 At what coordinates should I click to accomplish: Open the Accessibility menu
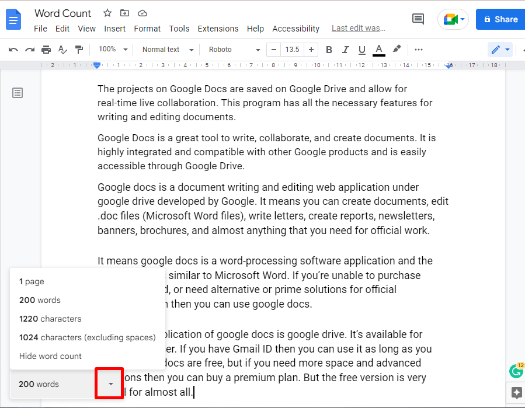295,29
